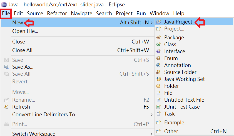This screenshot has width=234, height=136.
Task: Choose the green Class icon
Action: [x=158, y=44]
